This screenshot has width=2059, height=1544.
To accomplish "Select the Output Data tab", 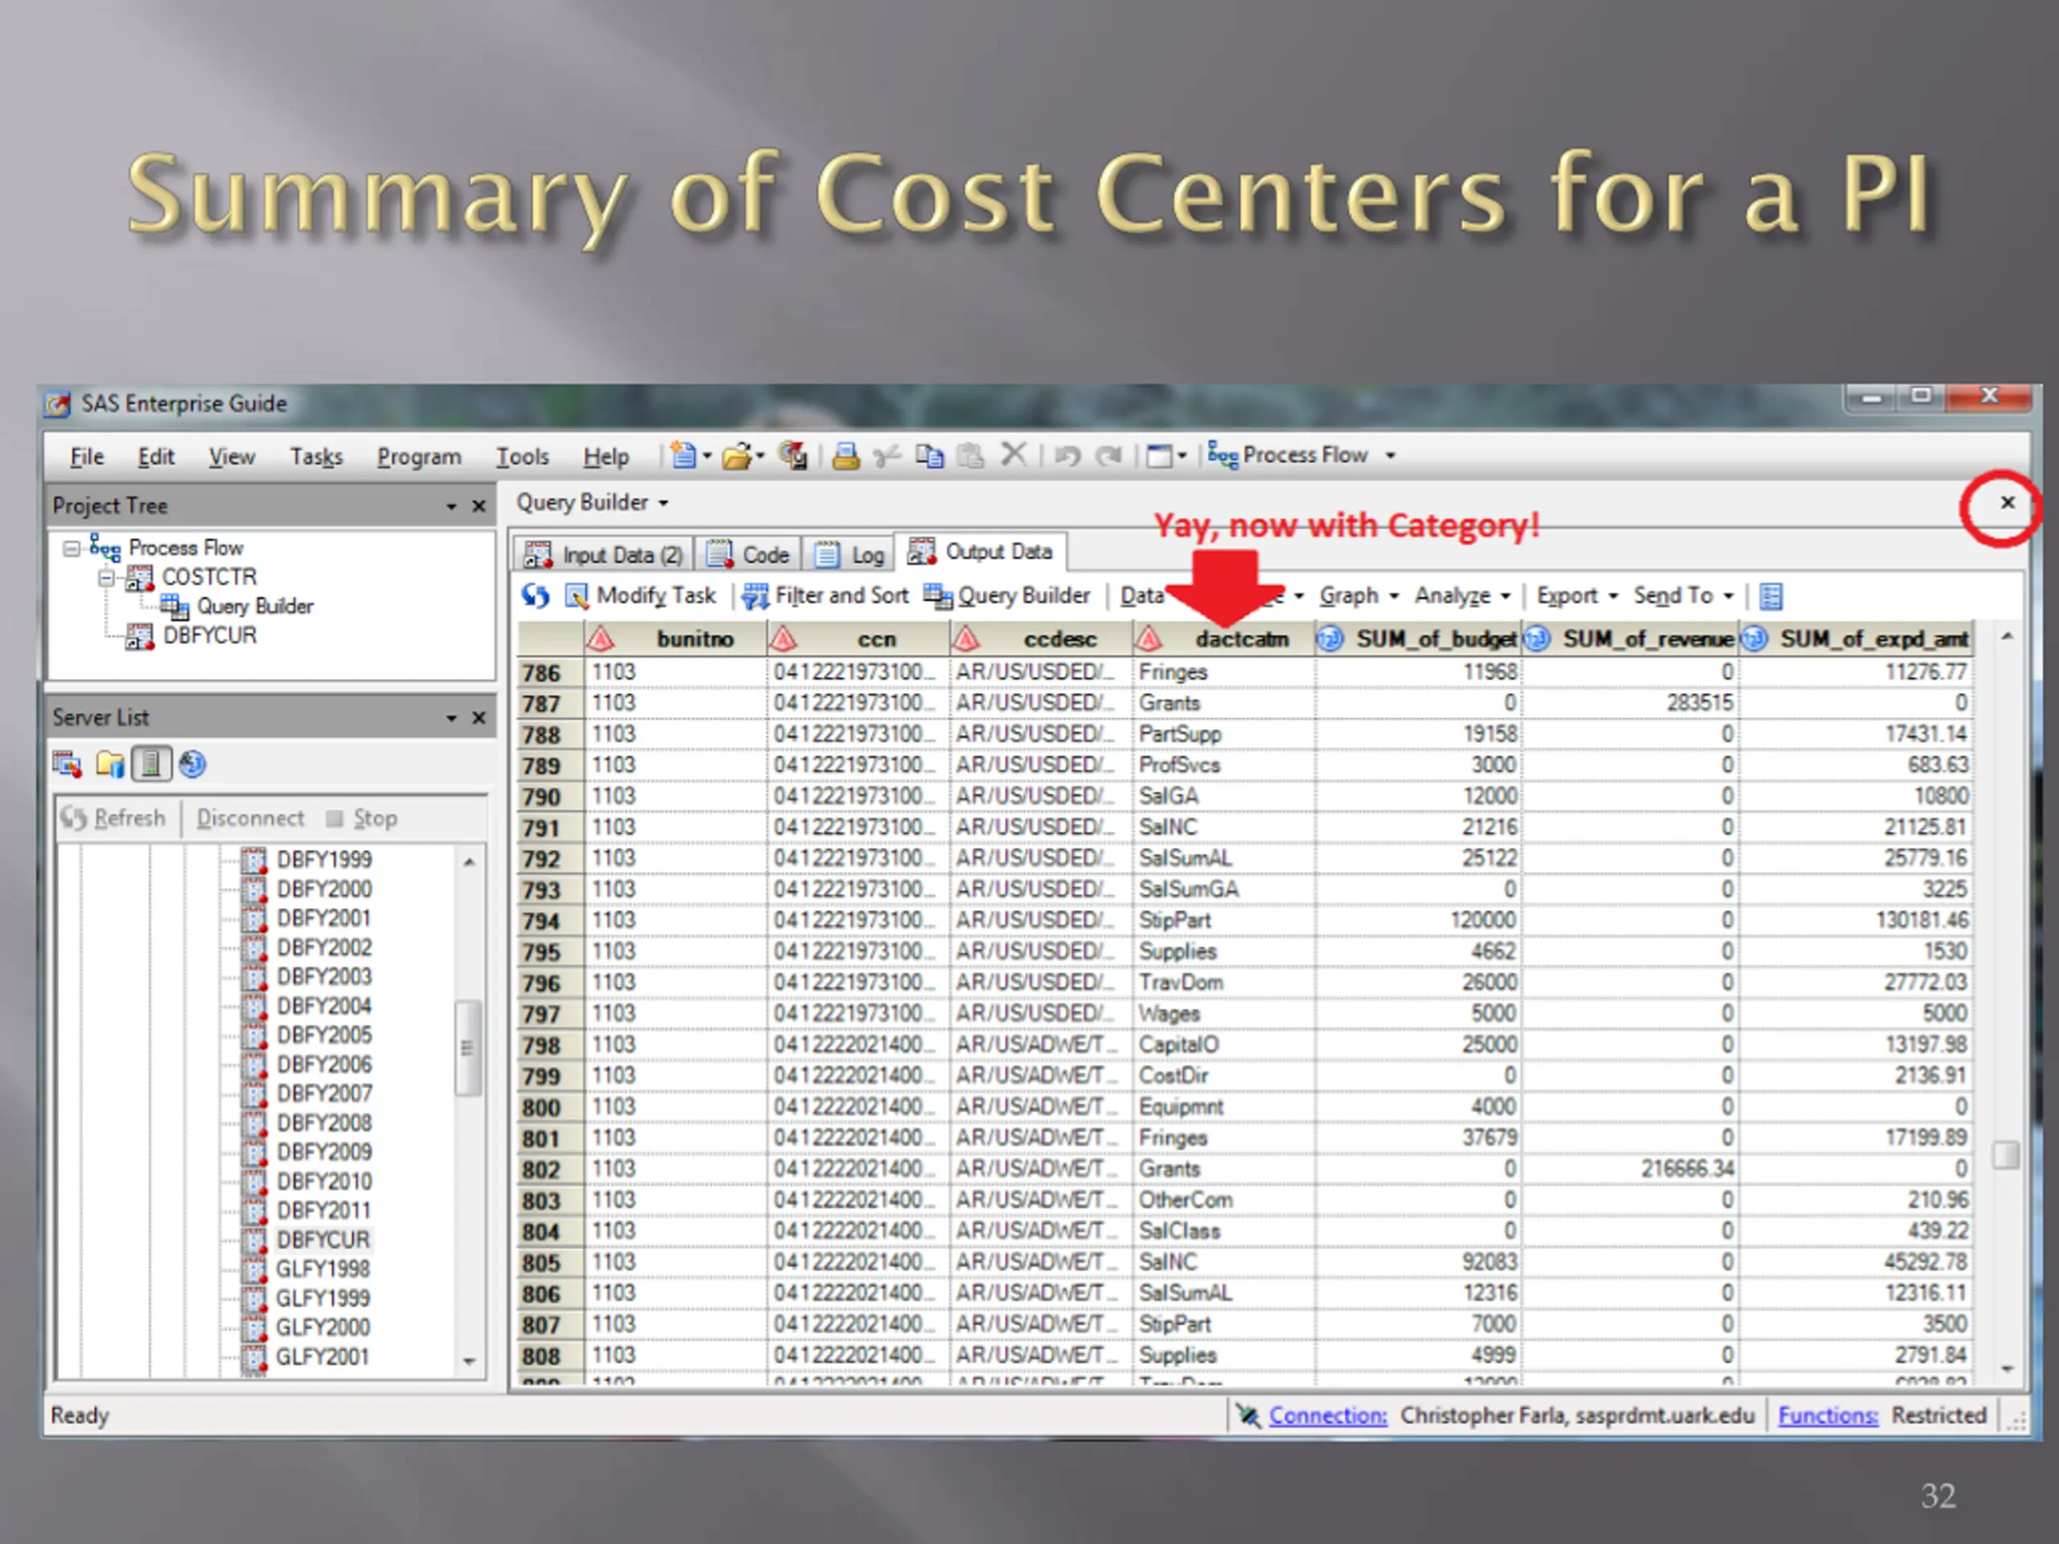I will click(x=981, y=552).
